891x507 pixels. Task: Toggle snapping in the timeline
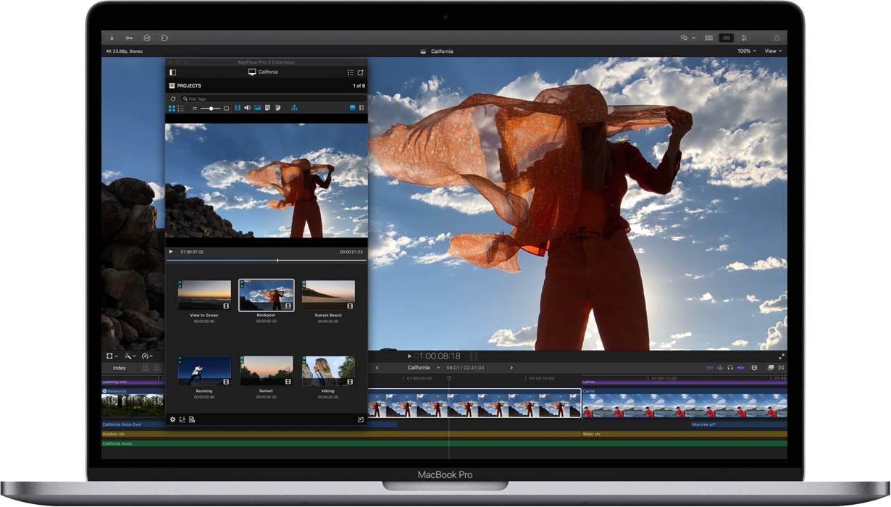coord(741,367)
